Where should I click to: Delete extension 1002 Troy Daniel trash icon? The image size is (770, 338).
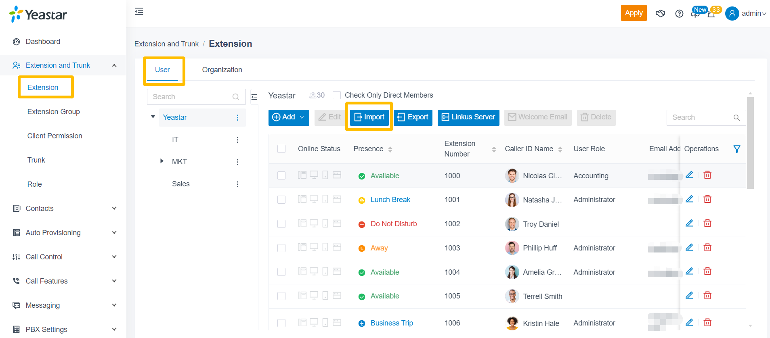[707, 223]
